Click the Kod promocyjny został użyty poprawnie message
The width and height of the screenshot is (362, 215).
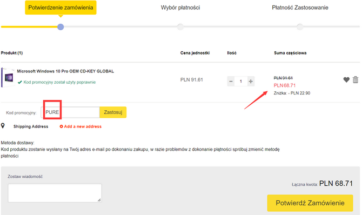[x=59, y=82]
